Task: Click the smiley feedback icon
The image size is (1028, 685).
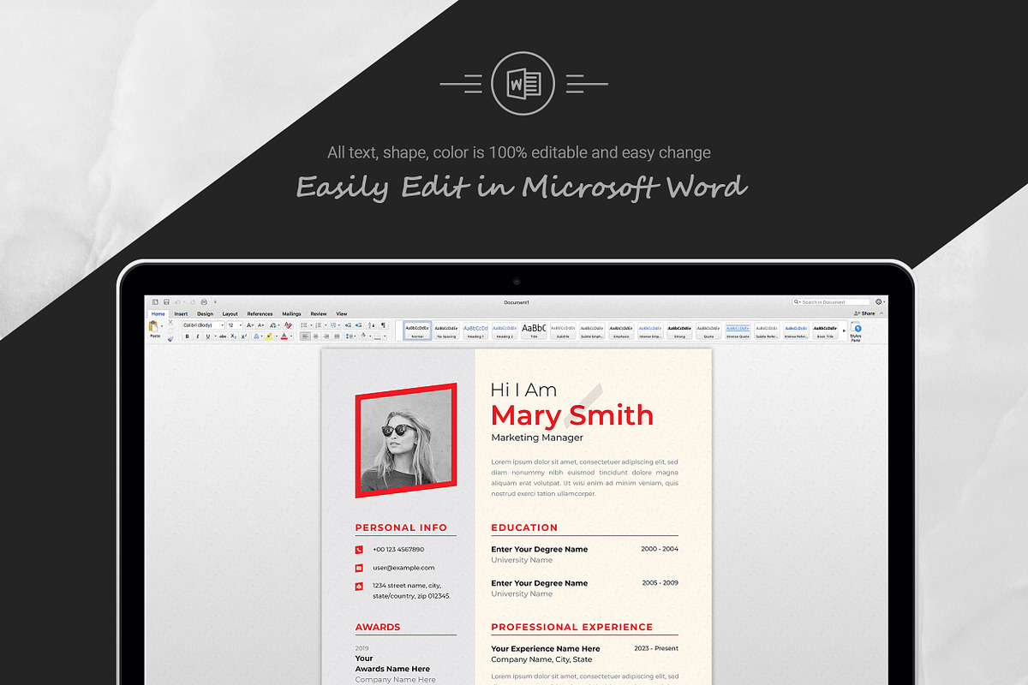Action: click(878, 301)
